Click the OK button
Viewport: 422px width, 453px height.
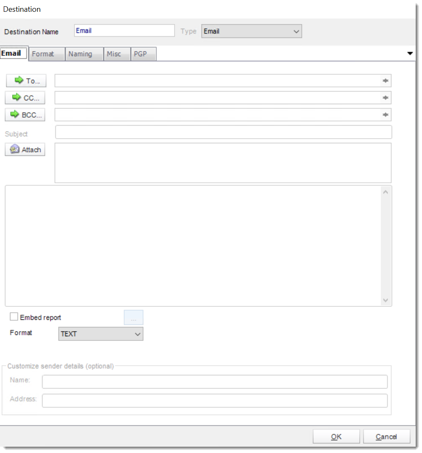(336, 437)
